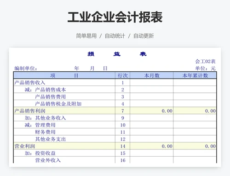Viewport: 230px width, 176px height.
Task: Click the '加:其他业务收入' cell
Action: point(64,118)
